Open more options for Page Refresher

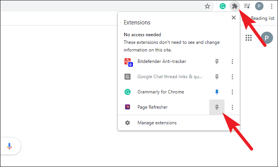click(232, 107)
